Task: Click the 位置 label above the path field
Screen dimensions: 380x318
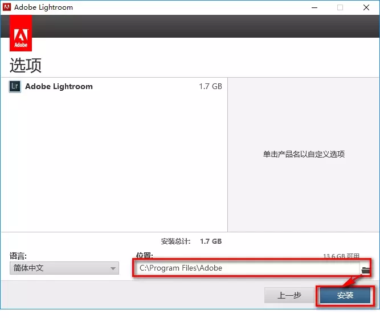Action: point(144,256)
